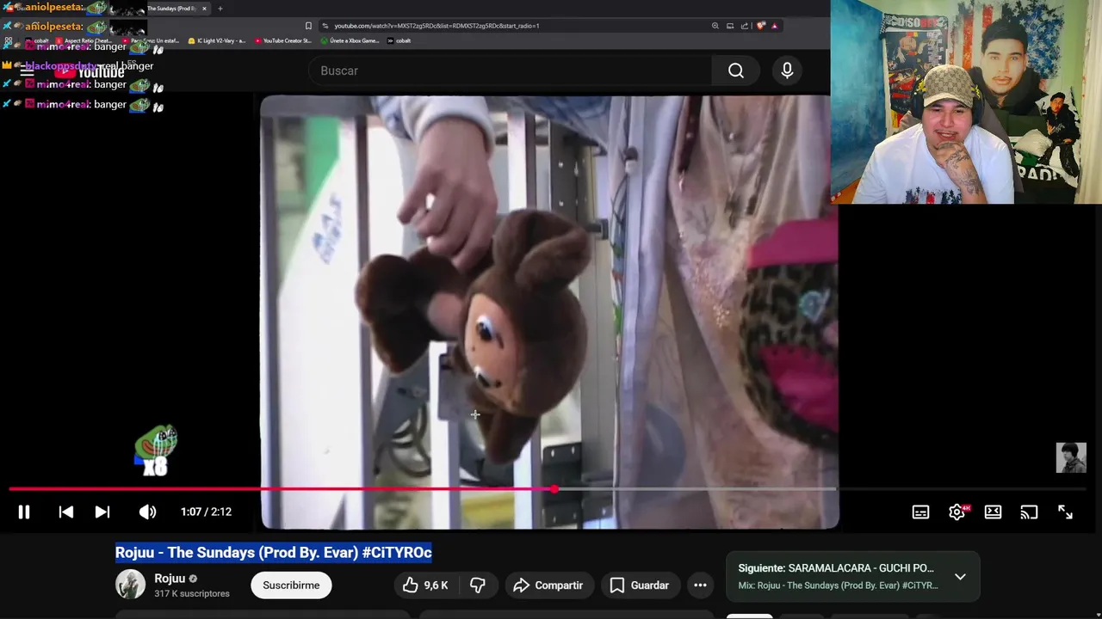
Task: Open the player settings gear
Action: tap(957, 512)
